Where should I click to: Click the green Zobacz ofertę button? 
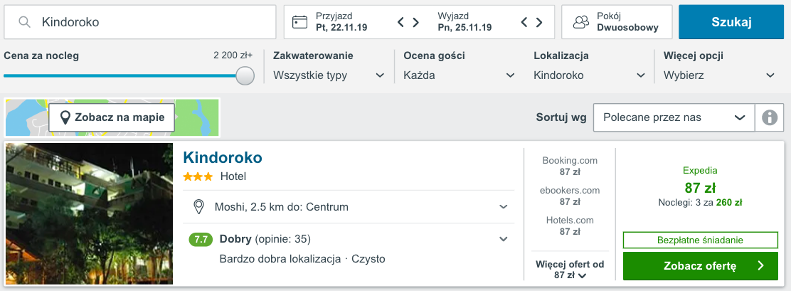tap(701, 266)
